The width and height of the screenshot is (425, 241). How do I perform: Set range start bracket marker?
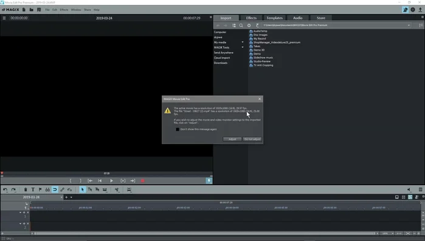pos(71,181)
